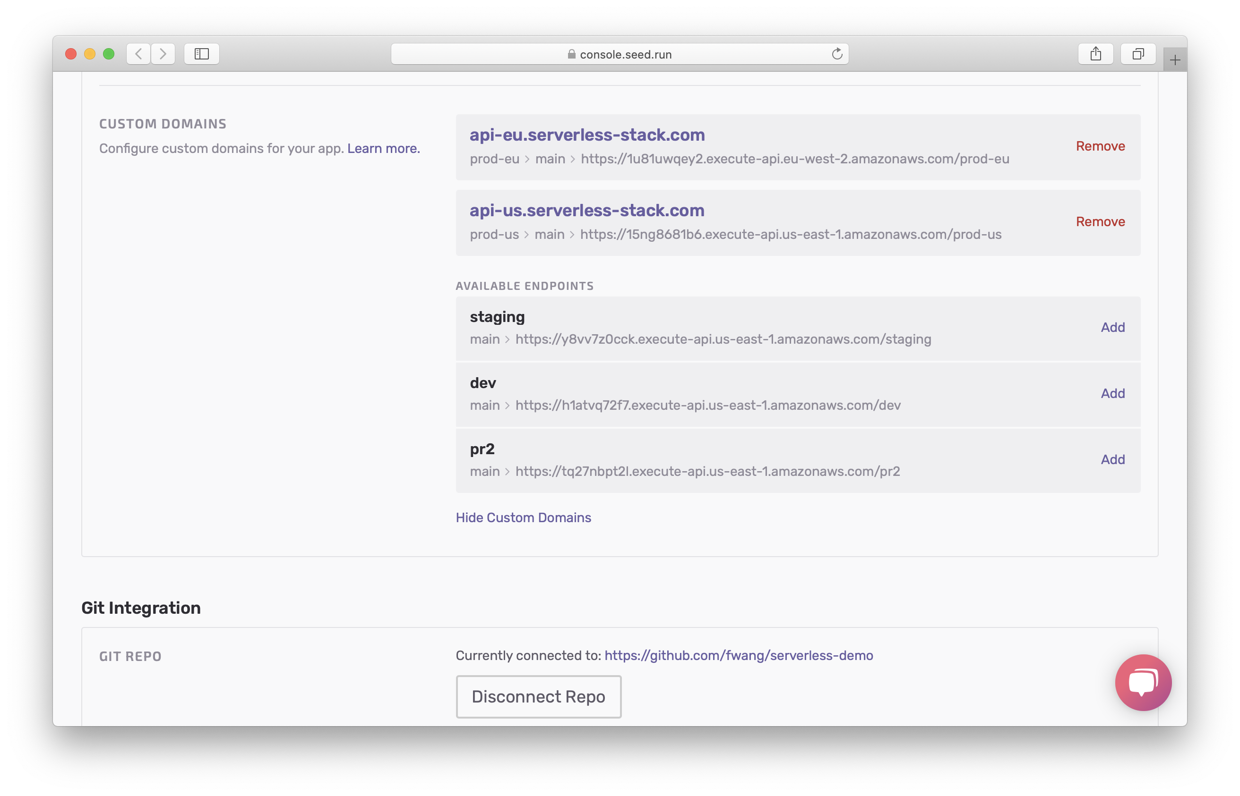Add custom domain for dev endpoint

[x=1112, y=393]
